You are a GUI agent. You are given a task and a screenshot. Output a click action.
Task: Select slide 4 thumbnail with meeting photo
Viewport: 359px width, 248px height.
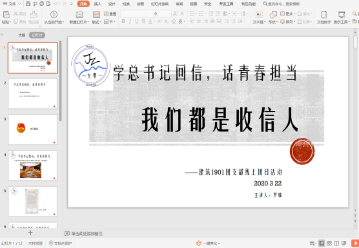(x=33, y=166)
